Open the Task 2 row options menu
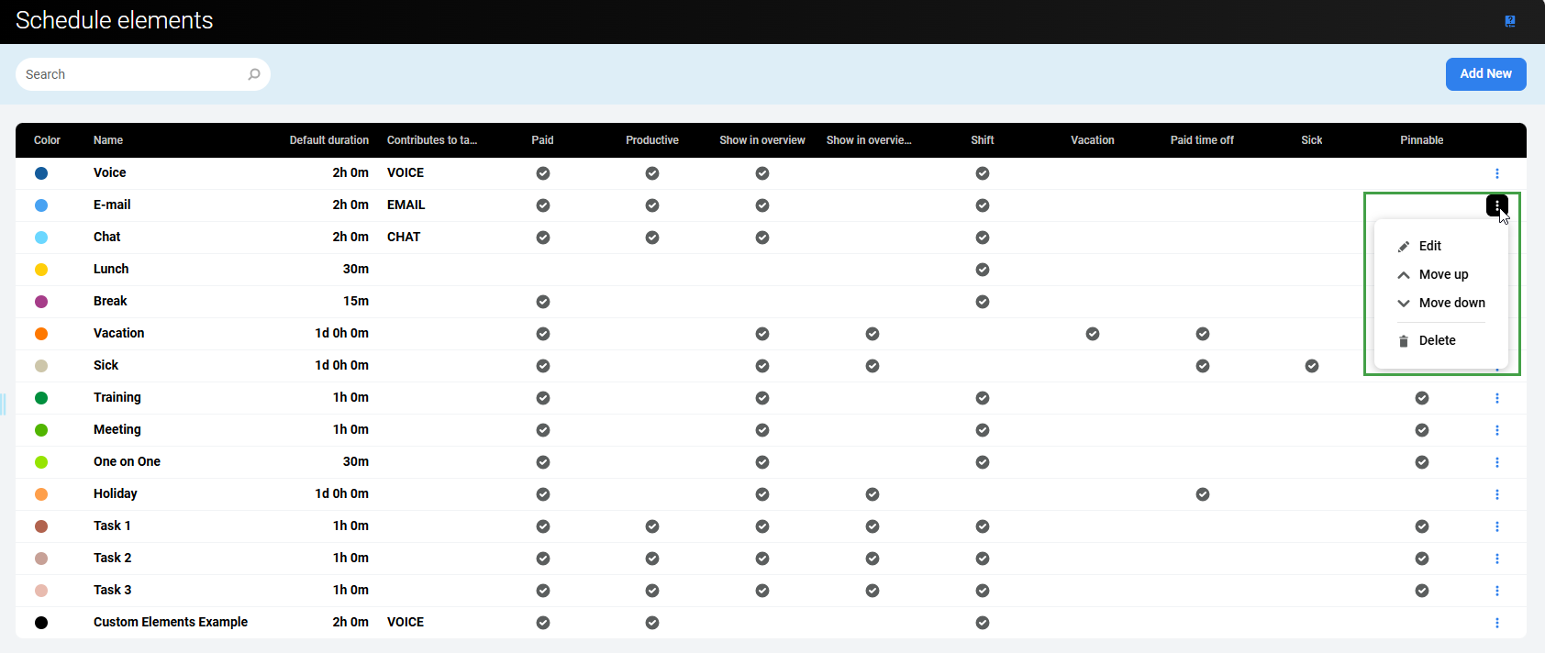The width and height of the screenshot is (1545, 653). pos(1496,559)
